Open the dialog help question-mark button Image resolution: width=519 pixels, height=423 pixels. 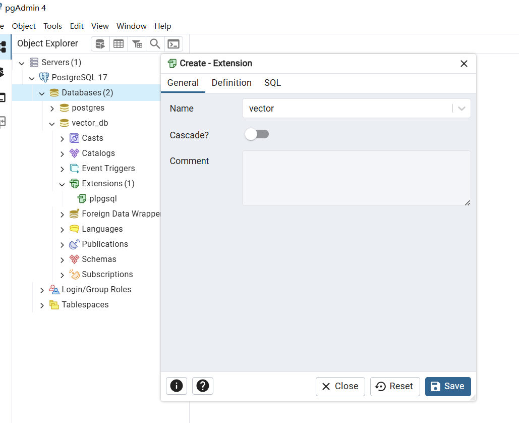click(x=203, y=386)
